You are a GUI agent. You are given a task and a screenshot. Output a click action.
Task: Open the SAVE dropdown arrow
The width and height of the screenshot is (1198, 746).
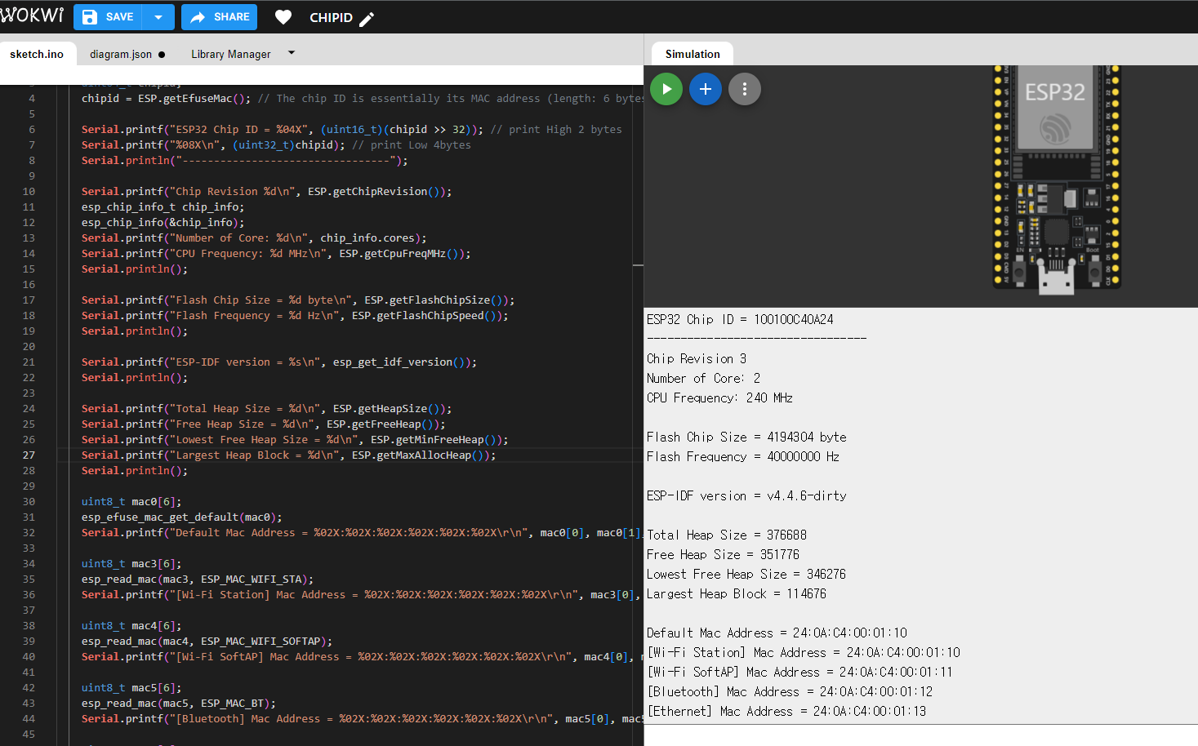tap(158, 17)
